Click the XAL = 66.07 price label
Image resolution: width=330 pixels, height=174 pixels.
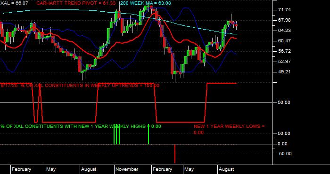coord(14,3)
